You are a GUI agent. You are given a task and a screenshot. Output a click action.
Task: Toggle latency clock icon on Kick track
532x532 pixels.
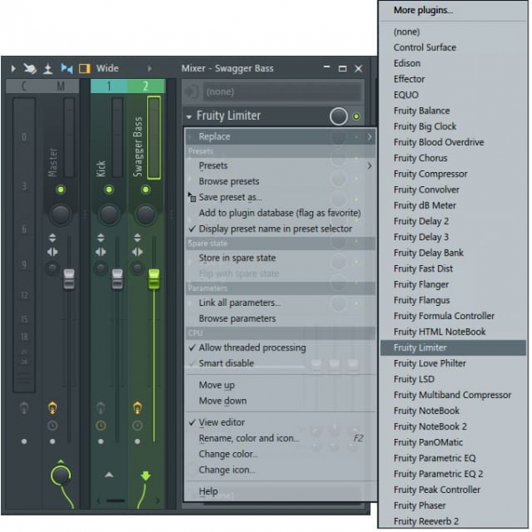coord(101,426)
